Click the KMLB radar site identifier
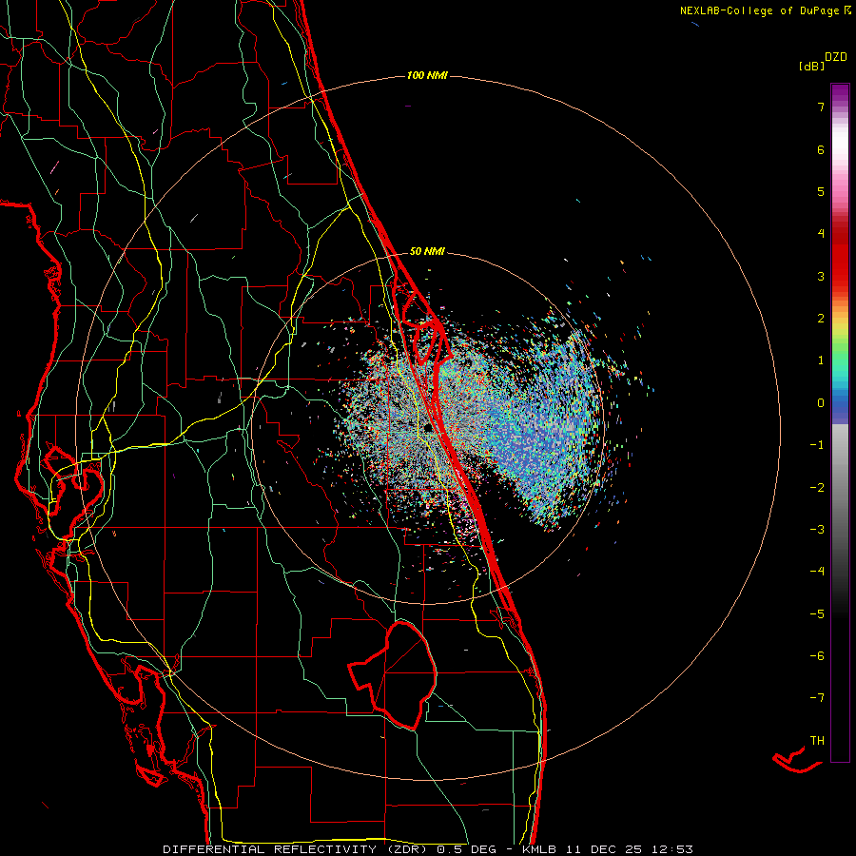This screenshot has width=856, height=856. pos(540,849)
